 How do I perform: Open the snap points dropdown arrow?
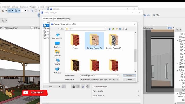[19, 11]
